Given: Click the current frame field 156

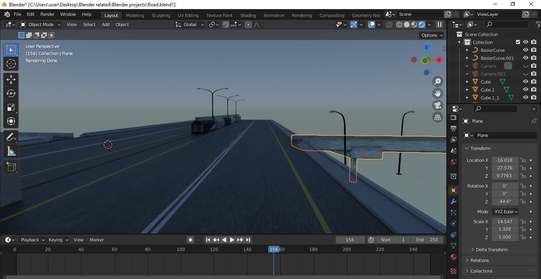Looking at the screenshot, I should pos(350,240).
